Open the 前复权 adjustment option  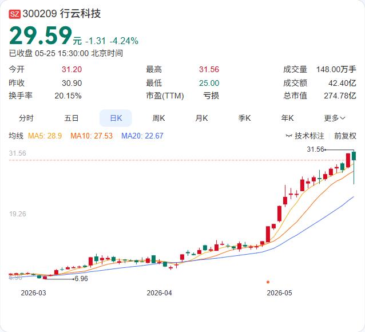pos(345,136)
